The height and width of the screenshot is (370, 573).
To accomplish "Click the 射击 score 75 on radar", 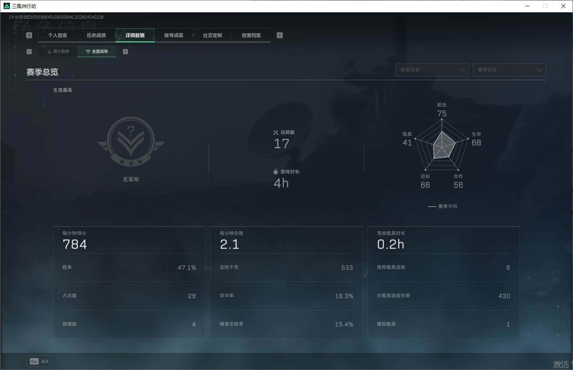I will [x=442, y=114].
